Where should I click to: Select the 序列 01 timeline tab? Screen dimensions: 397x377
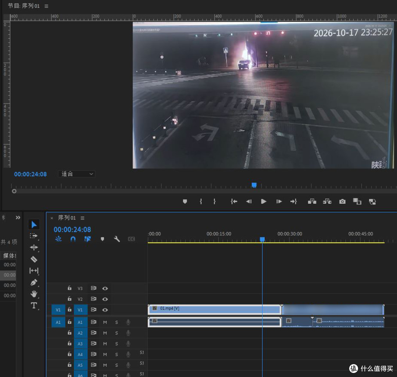(x=67, y=218)
